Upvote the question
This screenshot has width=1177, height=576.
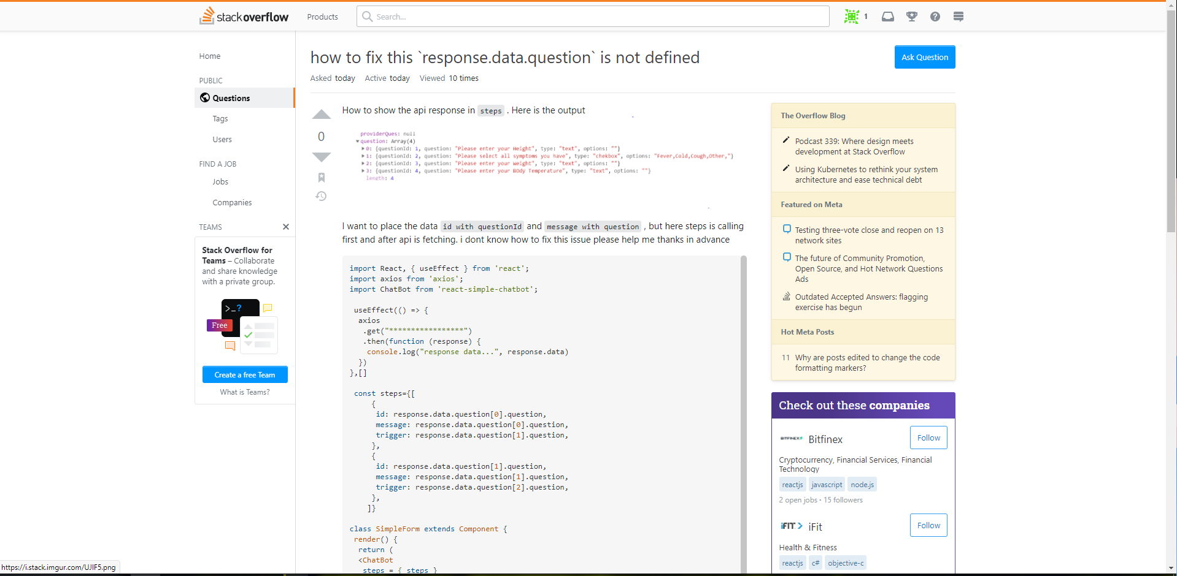pos(321,115)
